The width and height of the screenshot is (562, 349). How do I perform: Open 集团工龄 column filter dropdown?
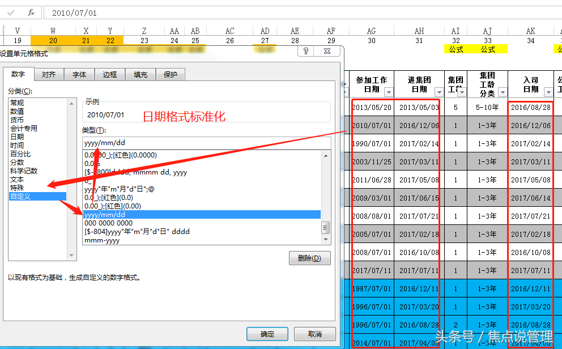[x=462, y=92]
